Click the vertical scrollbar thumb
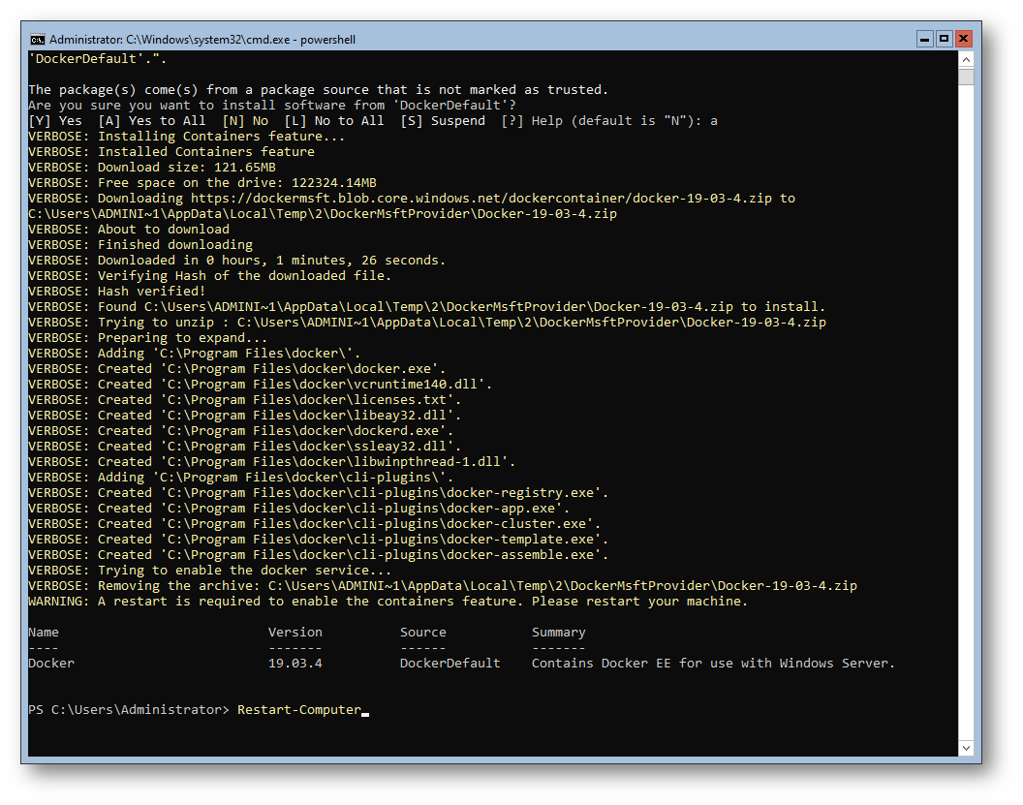1023x805 pixels. (966, 77)
